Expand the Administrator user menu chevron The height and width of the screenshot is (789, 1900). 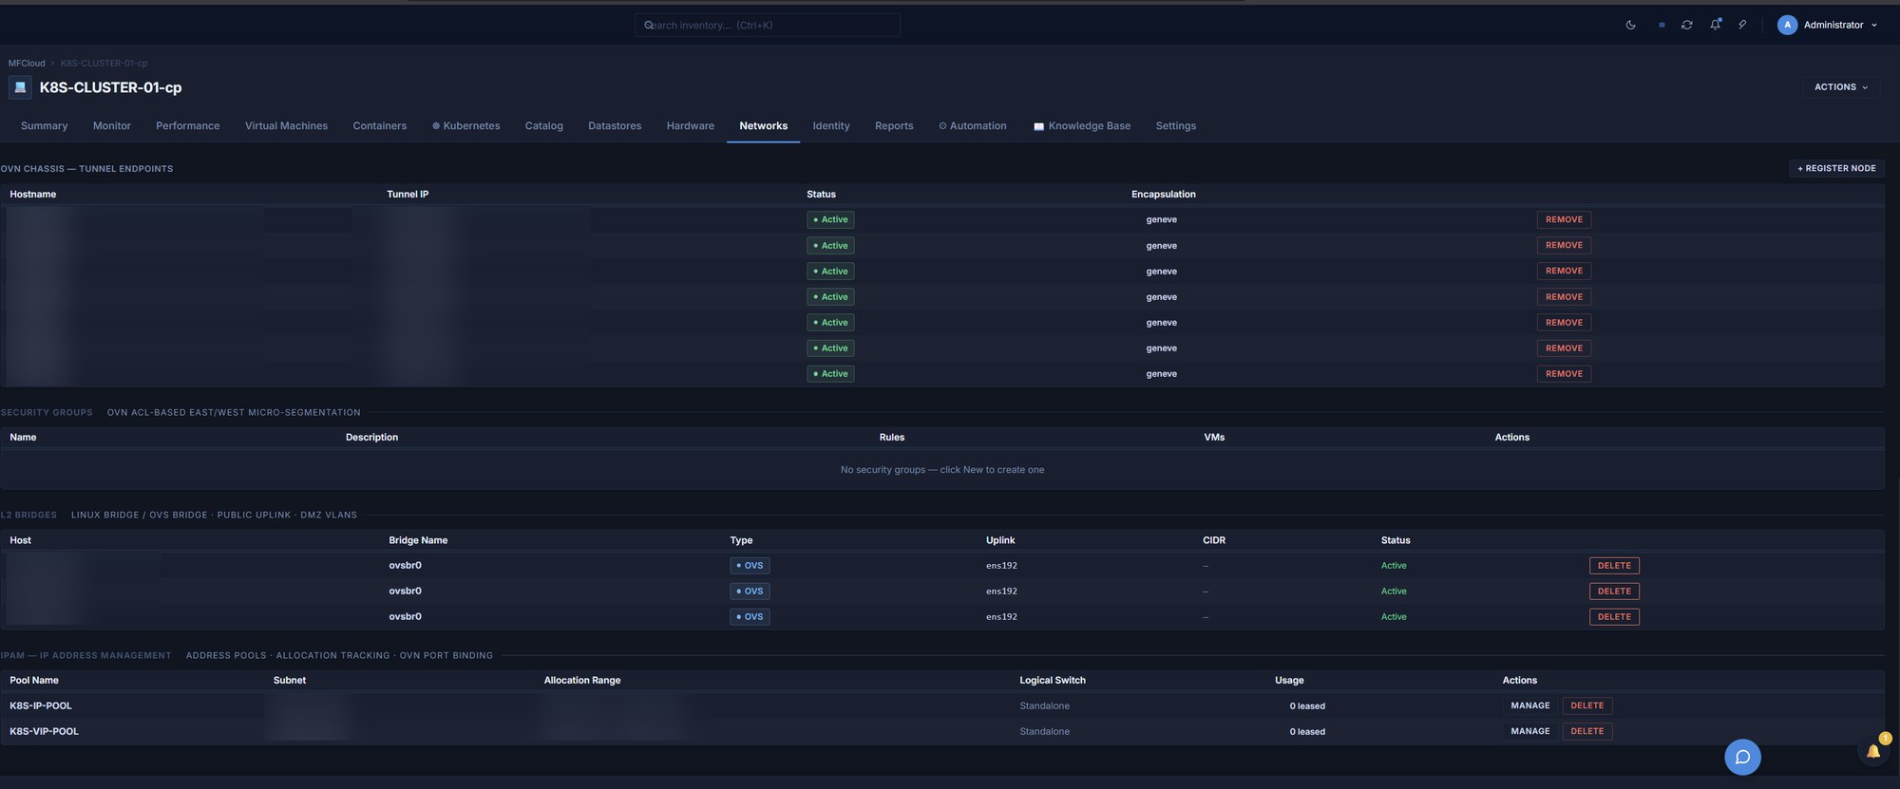(x=1873, y=26)
